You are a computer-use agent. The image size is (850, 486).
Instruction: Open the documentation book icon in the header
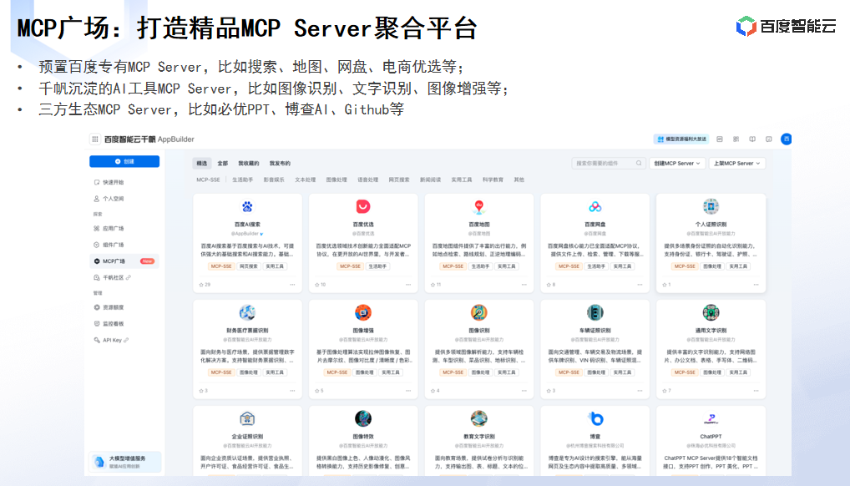(751, 139)
